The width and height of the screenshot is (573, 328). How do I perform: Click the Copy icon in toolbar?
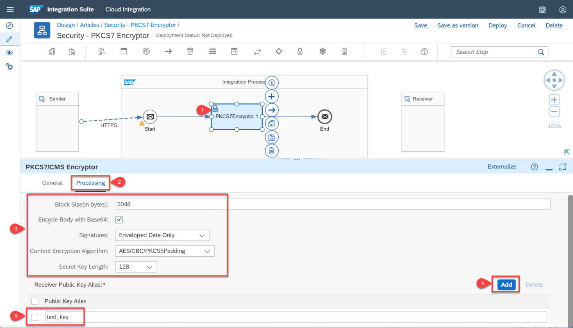(52, 52)
